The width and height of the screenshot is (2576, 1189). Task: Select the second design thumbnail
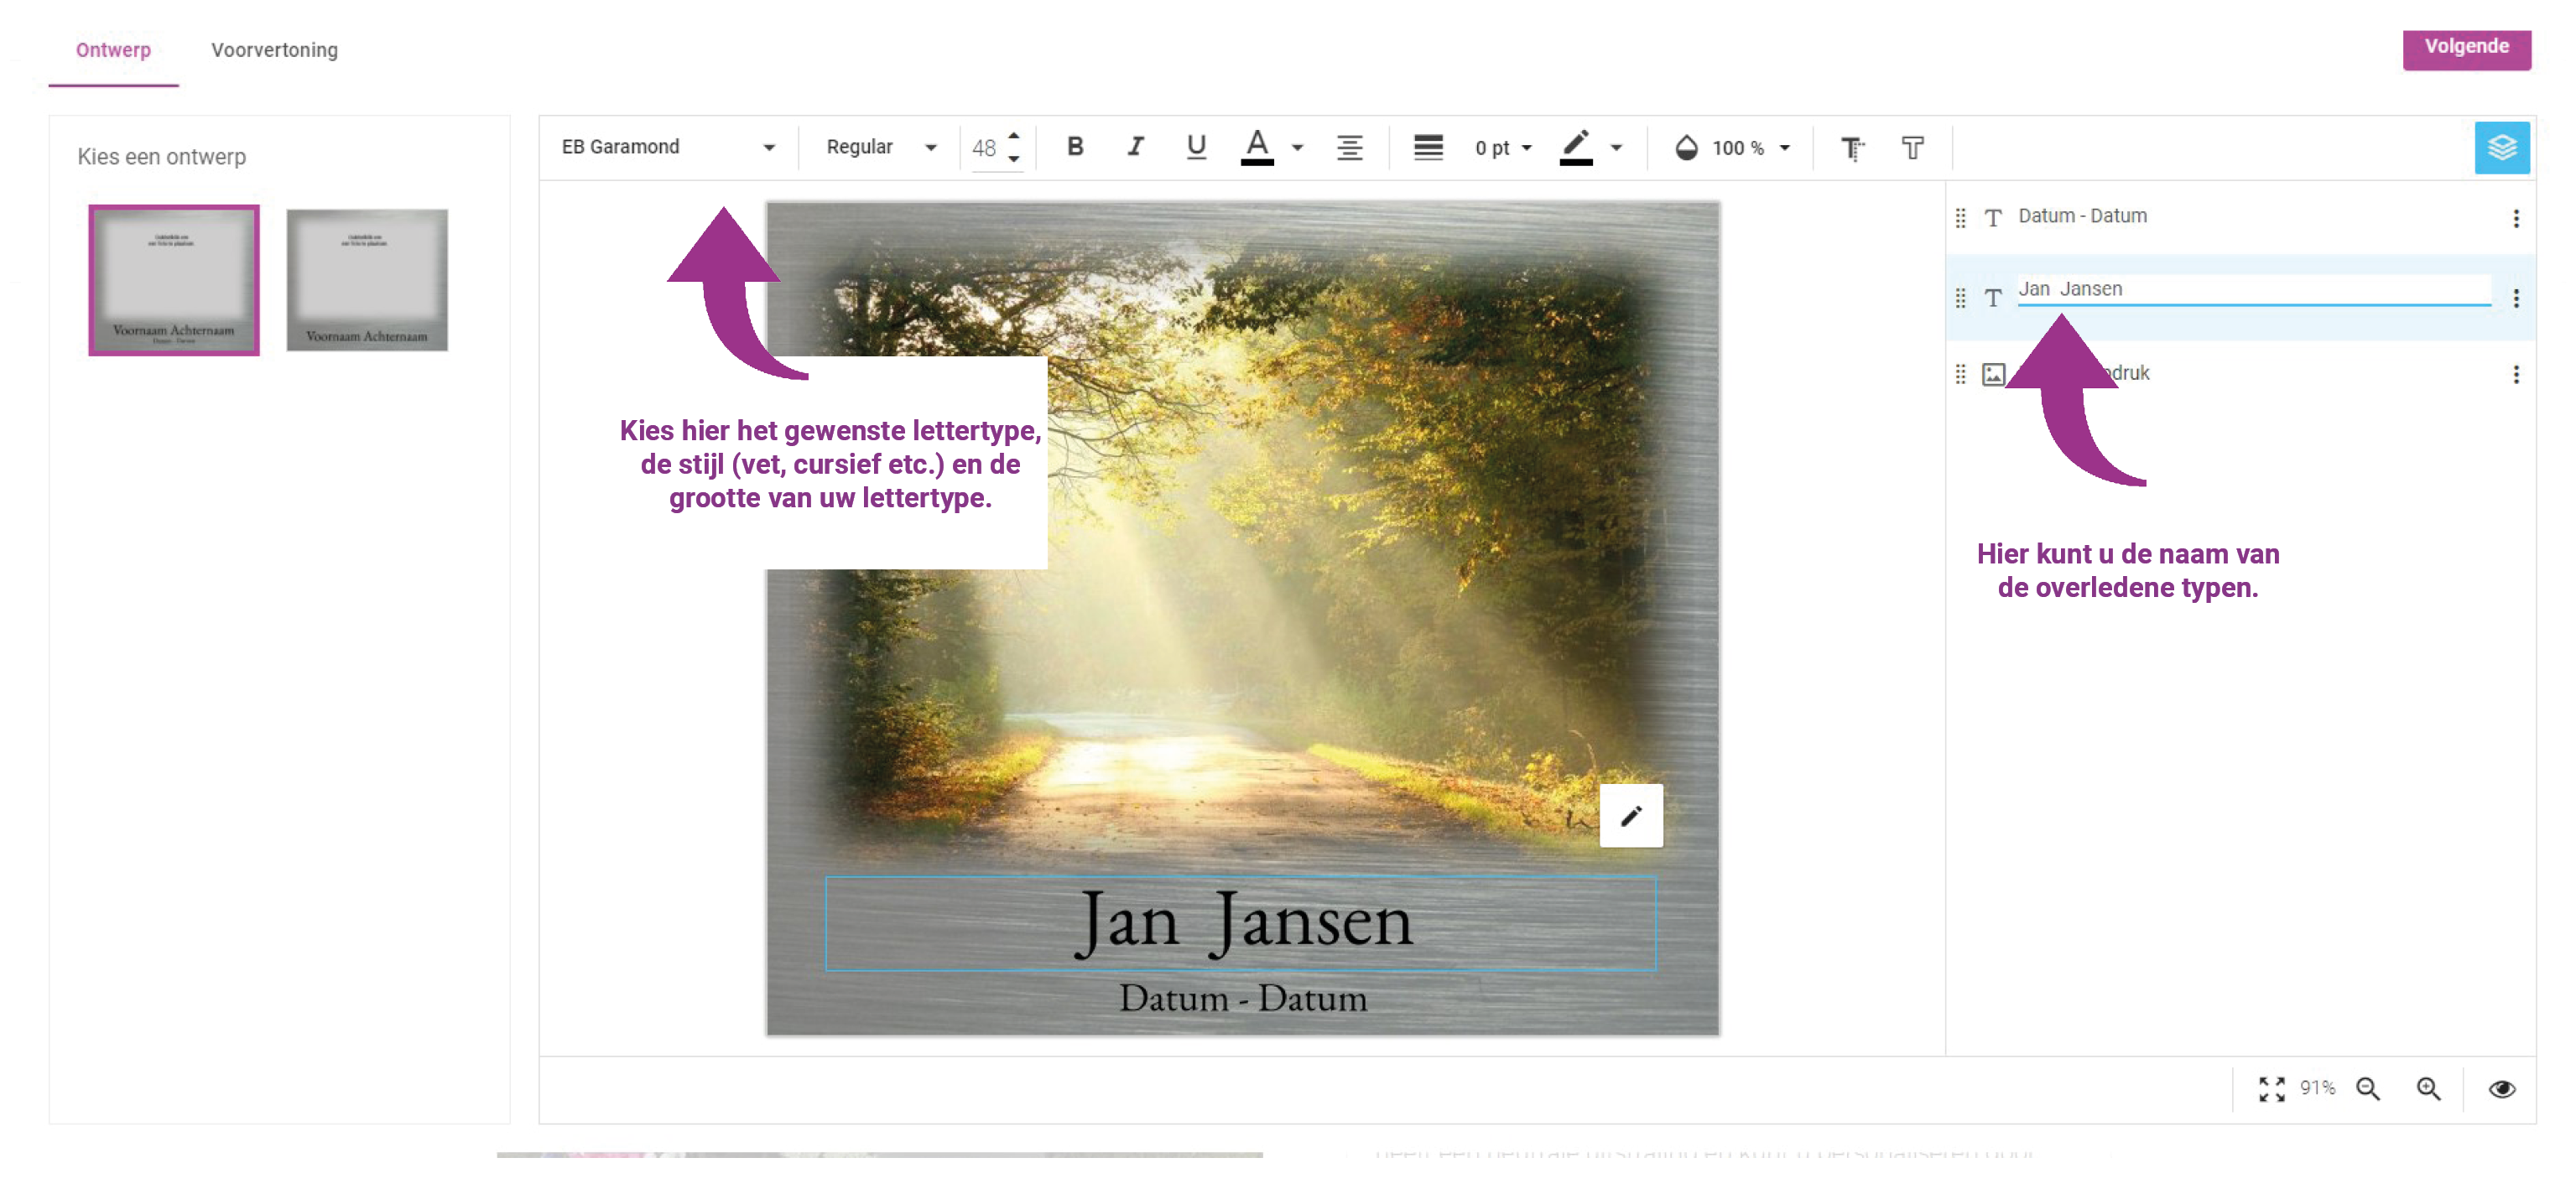367,280
